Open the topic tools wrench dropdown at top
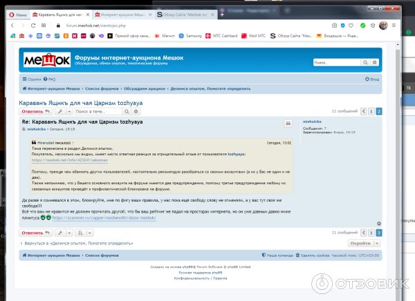415x301 pixels. tap(62, 110)
